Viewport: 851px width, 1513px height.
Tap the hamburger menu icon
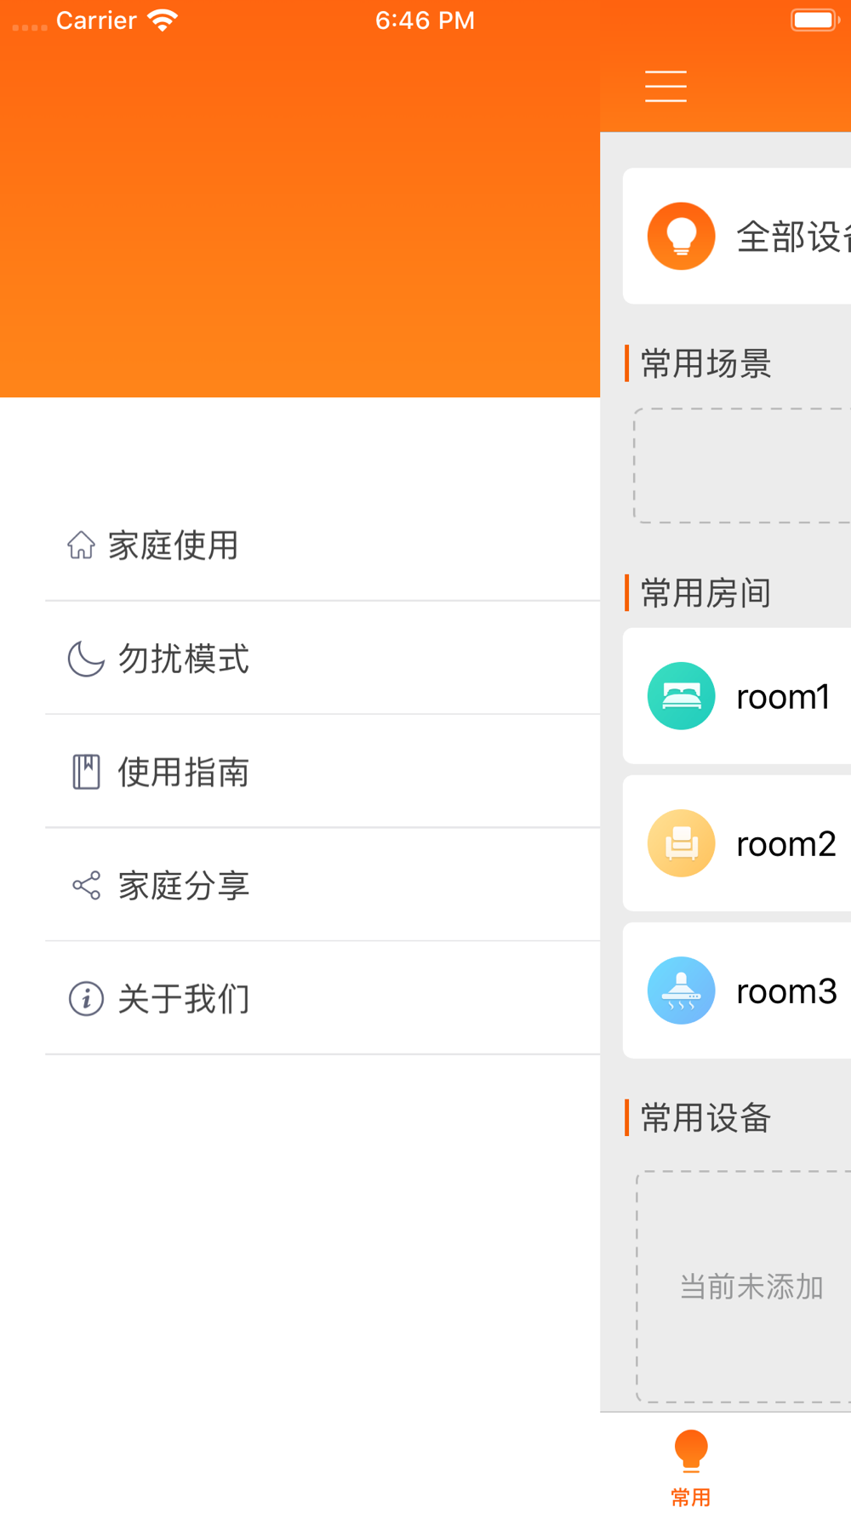(665, 87)
